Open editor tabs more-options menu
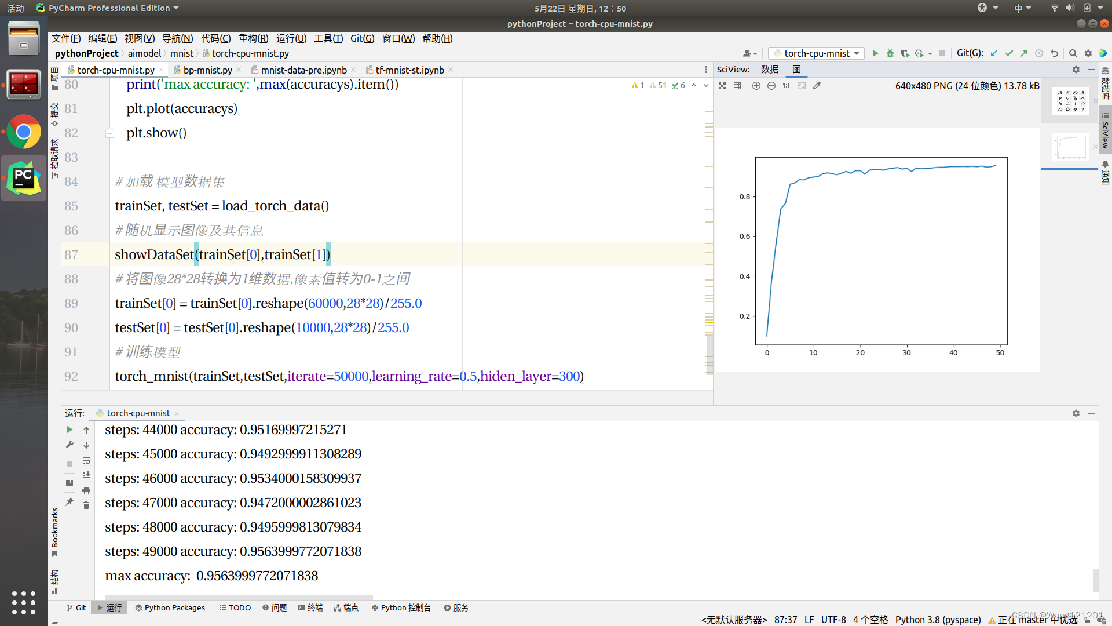1112x626 pixels. [705, 70]
